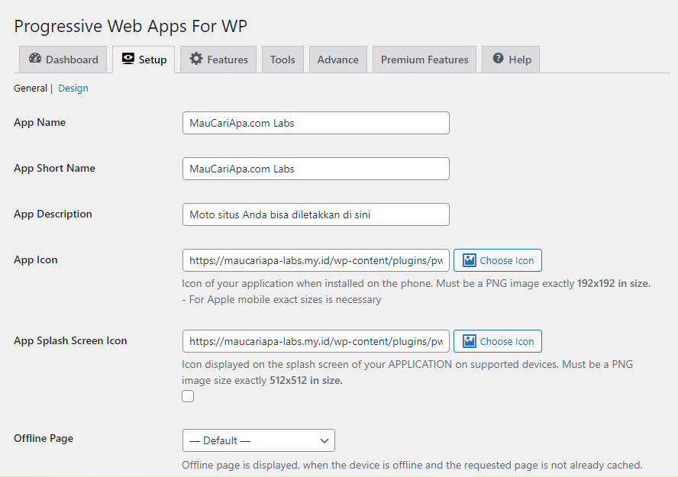
Task: Open the Design settings link
Action: (73, 88)
